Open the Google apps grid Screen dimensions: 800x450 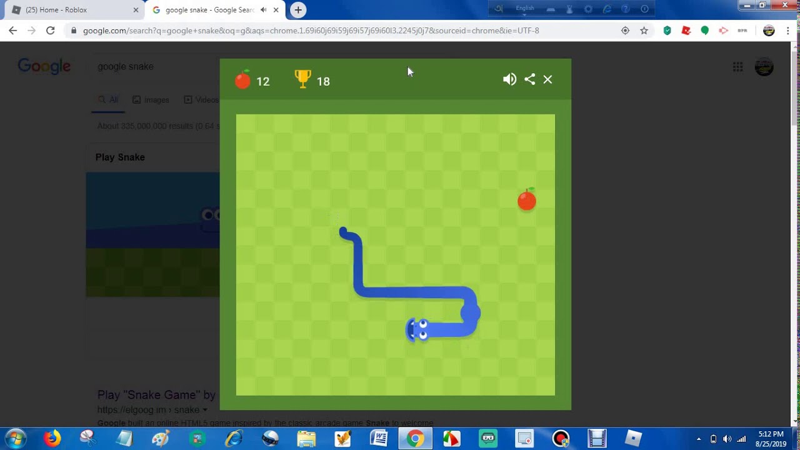(737, 67)
